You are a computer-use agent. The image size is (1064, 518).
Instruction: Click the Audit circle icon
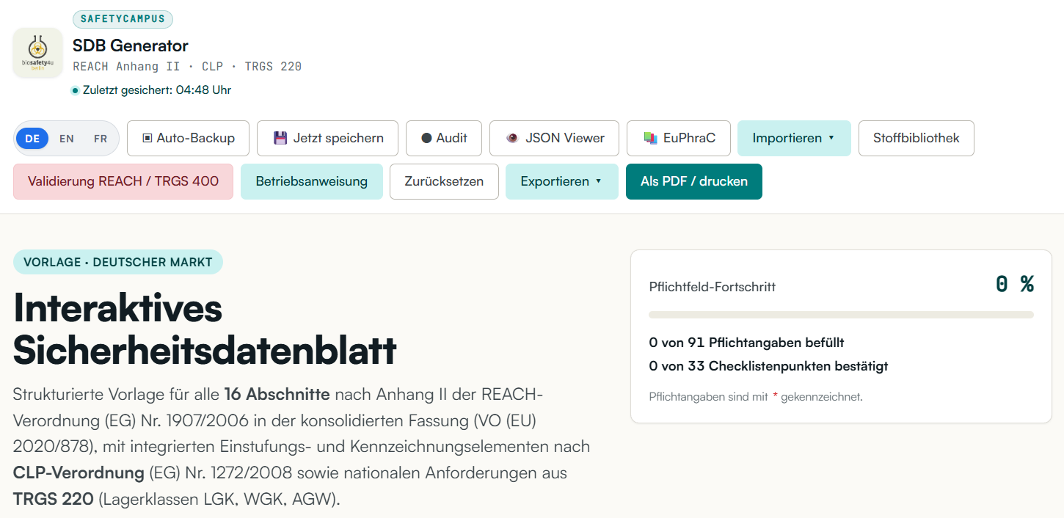point(426,138)
